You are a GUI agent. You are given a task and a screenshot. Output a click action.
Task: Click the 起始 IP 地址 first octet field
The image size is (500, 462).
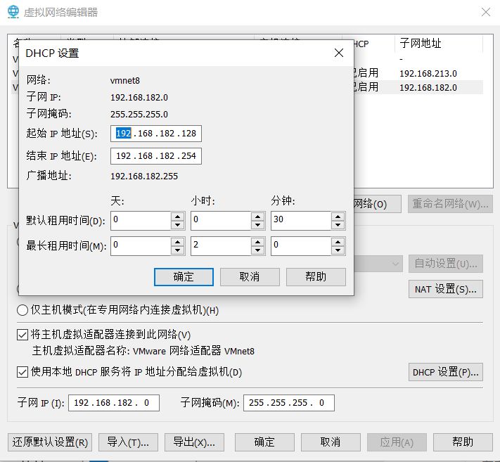pos(123,134)
